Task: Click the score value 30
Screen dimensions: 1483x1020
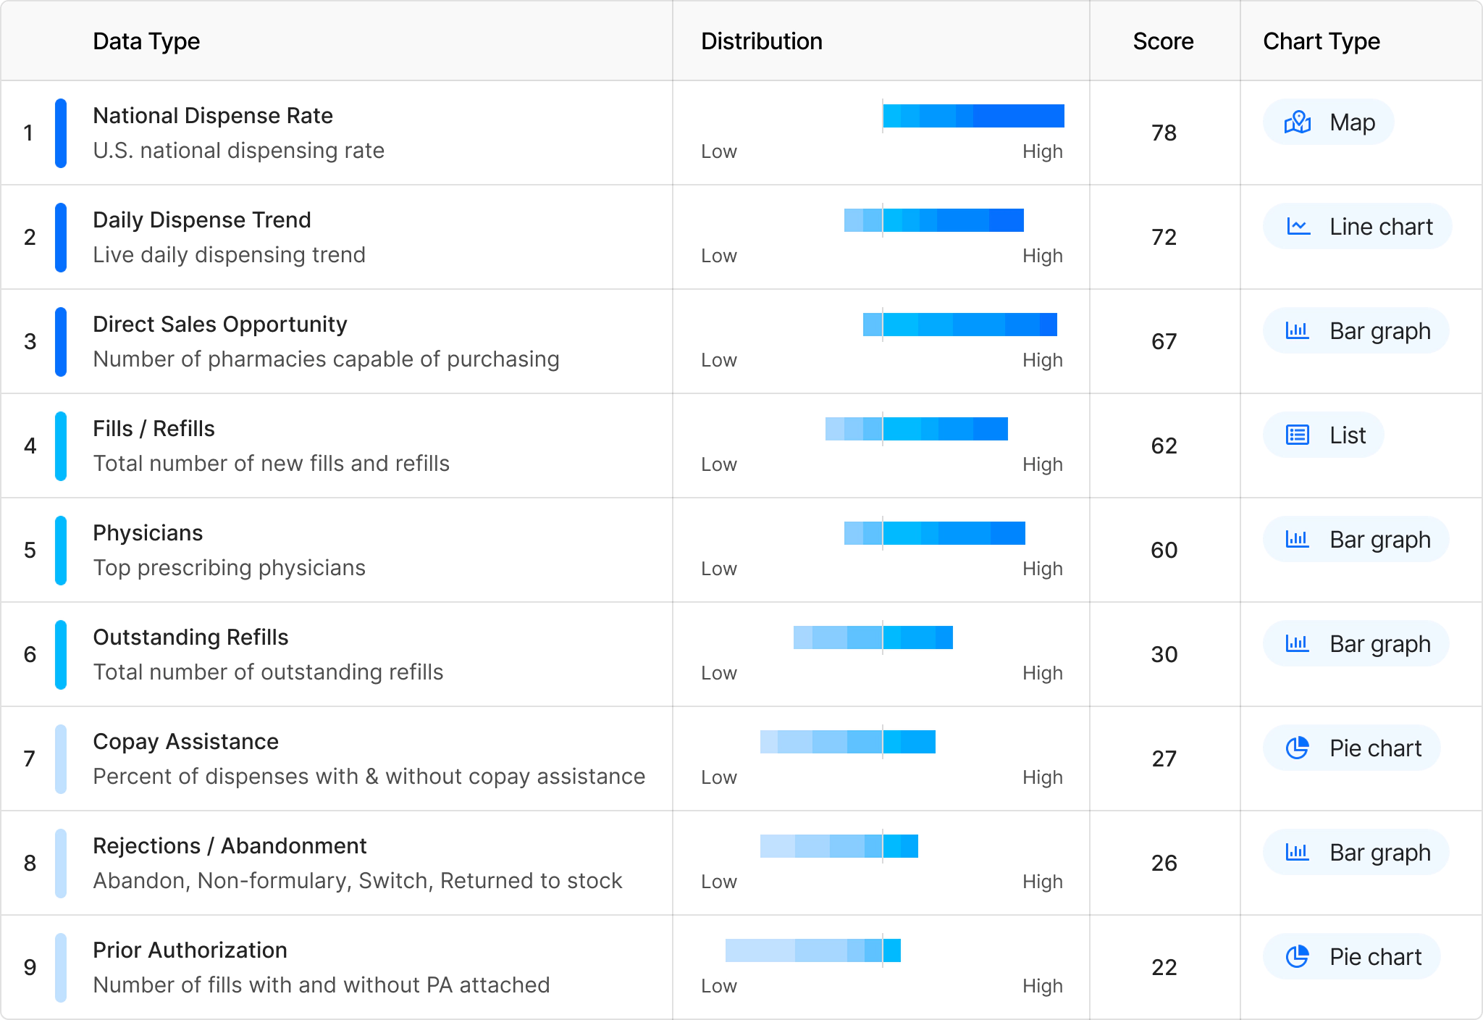Action: (1164, 655)
